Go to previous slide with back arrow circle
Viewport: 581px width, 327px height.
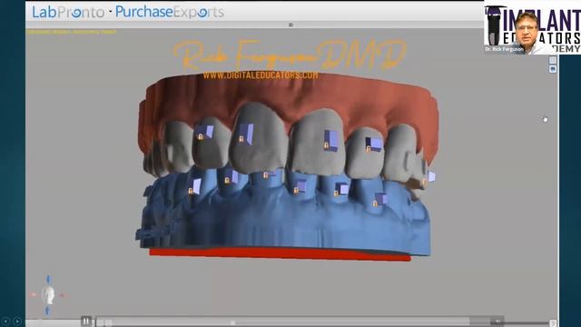click(6, 321)
